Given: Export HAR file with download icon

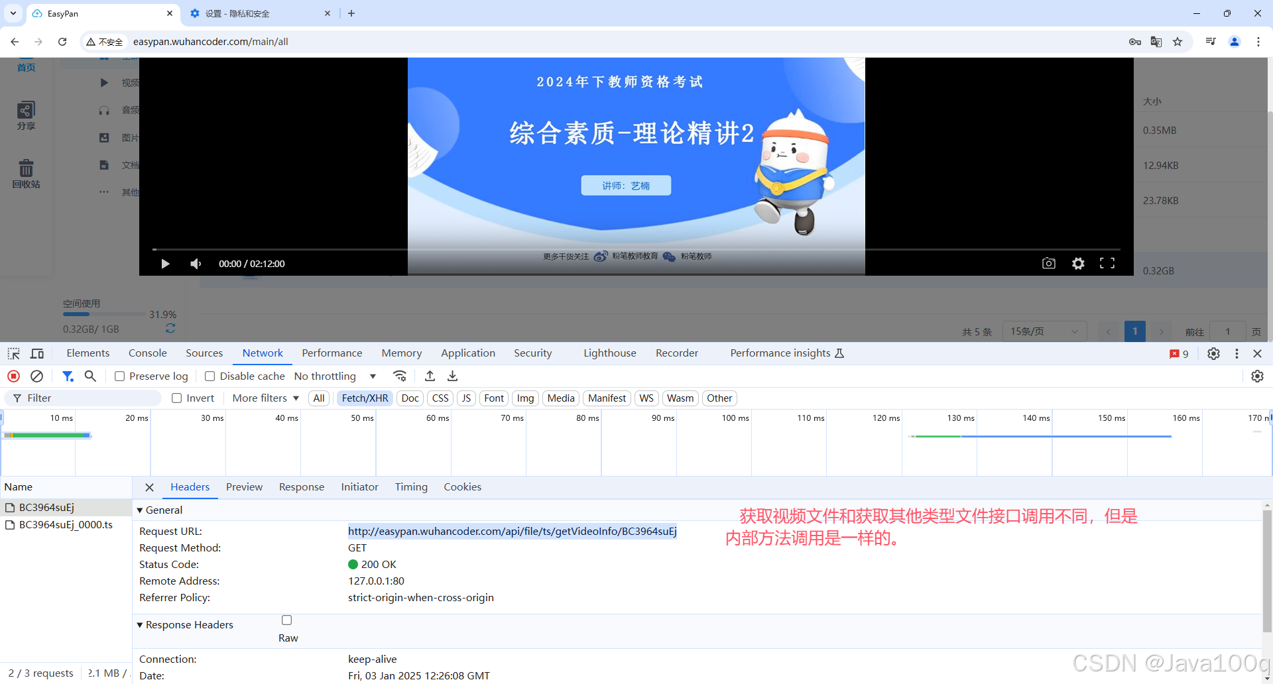Looking at the screenshot, I should [452, 376].
